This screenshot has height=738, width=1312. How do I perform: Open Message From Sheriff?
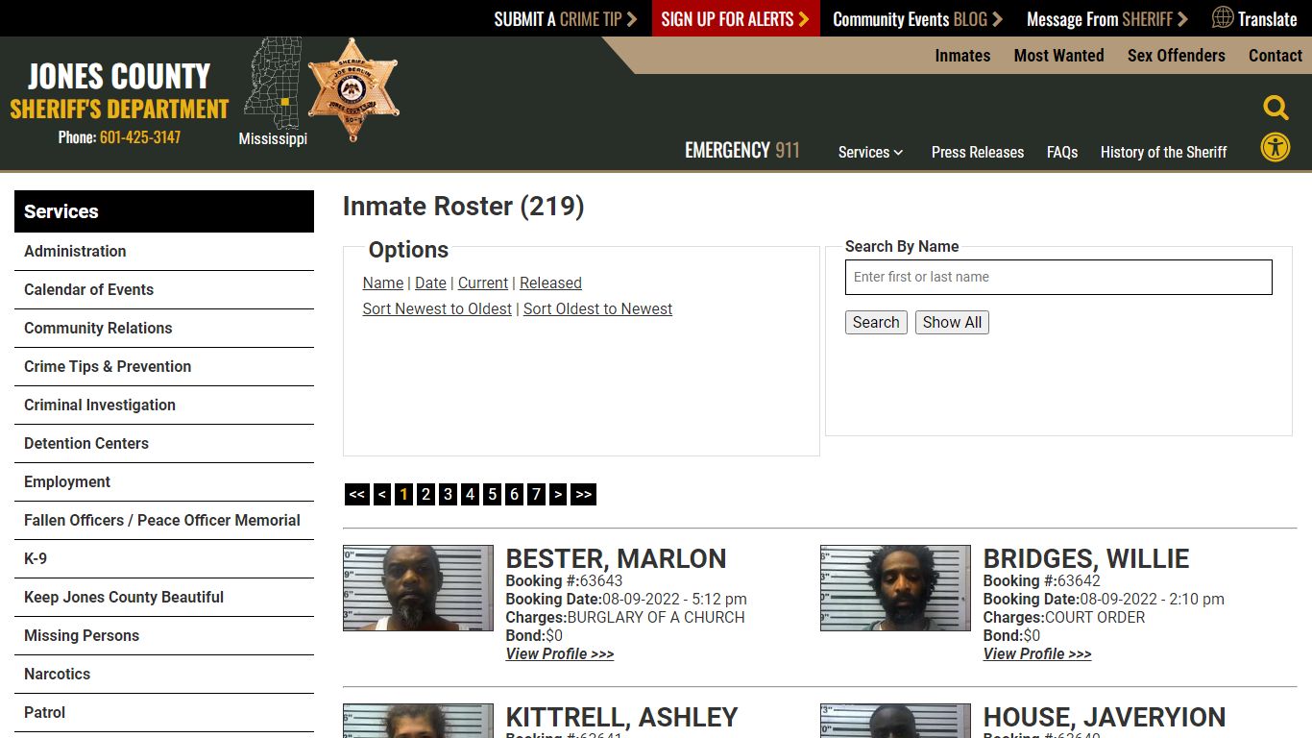click(x=1107, y=18)
